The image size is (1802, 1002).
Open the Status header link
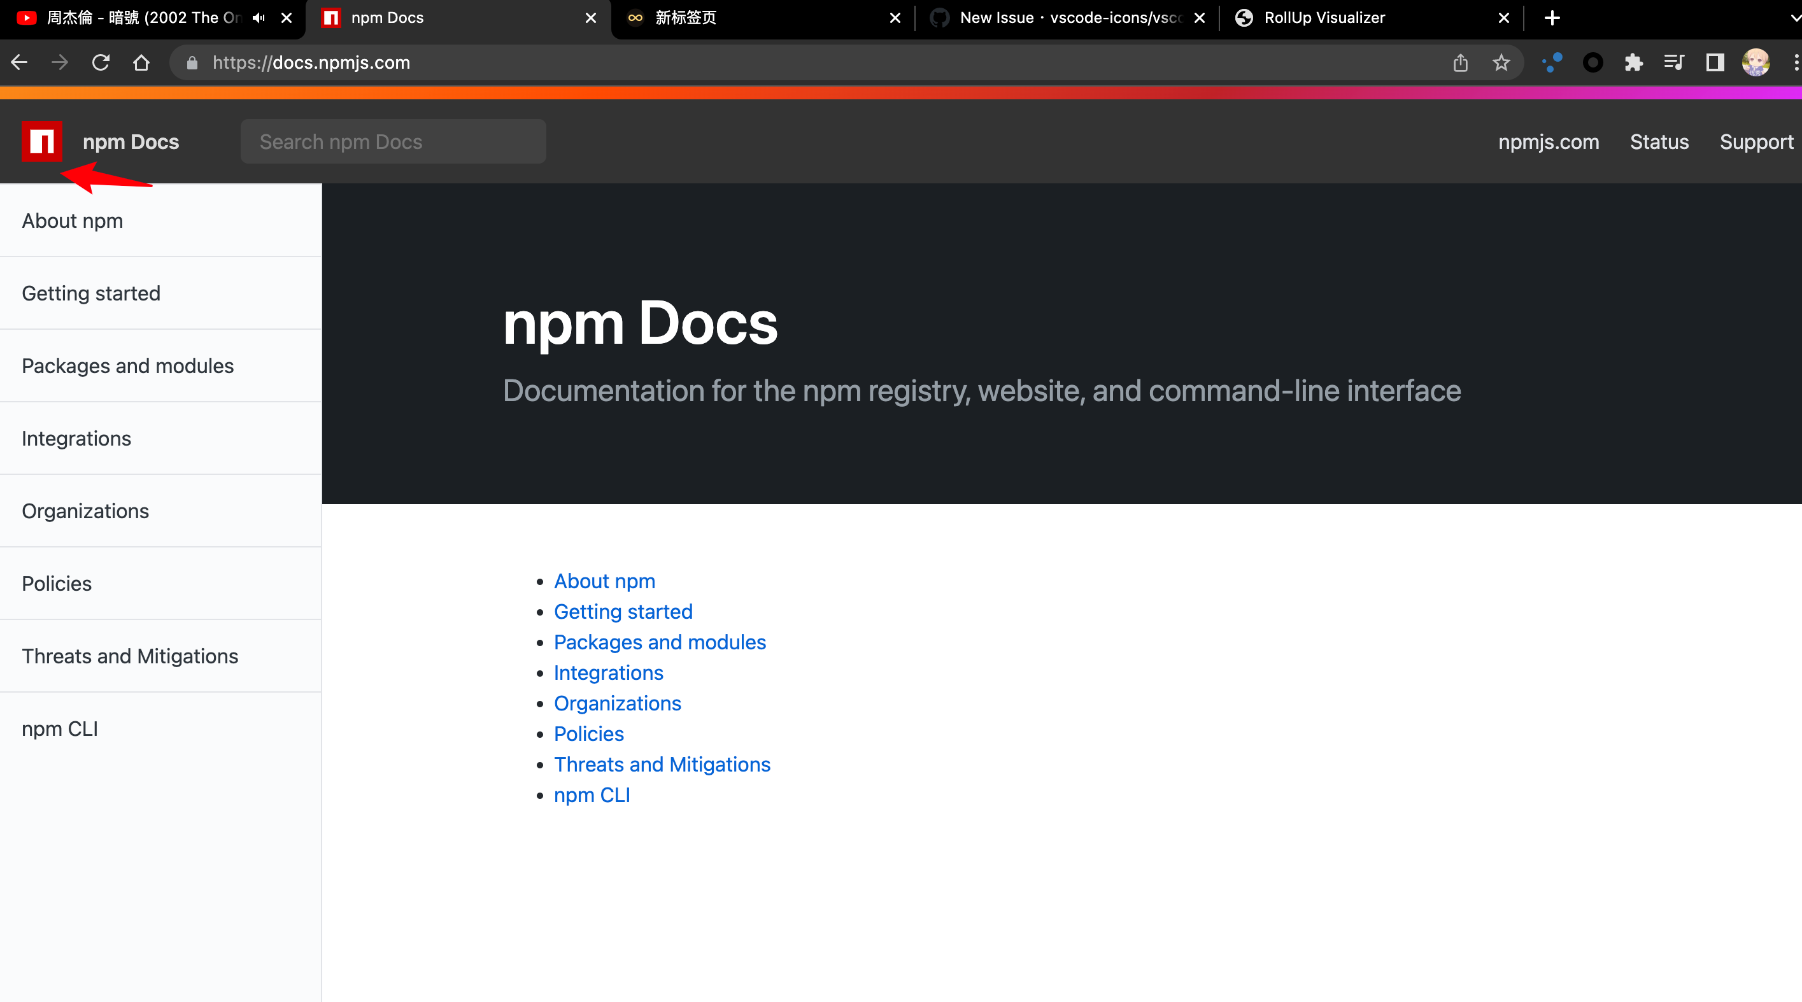click(1659, 142)
